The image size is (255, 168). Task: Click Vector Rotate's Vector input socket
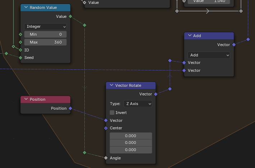pos(106,120)
